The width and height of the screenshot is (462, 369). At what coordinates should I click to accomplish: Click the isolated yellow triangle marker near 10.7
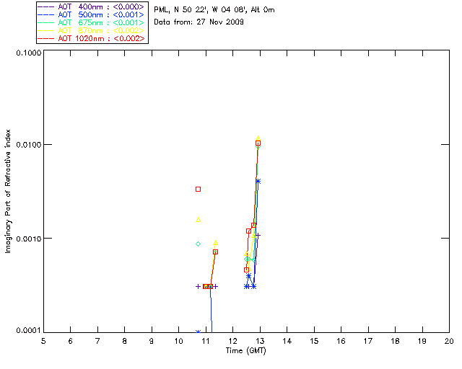pyautogui.click(x=199, y=220)
